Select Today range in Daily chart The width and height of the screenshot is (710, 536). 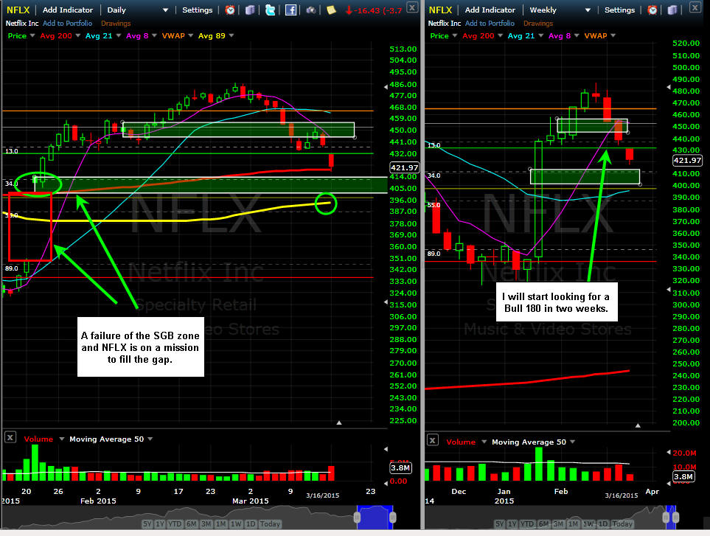(270, 523)
